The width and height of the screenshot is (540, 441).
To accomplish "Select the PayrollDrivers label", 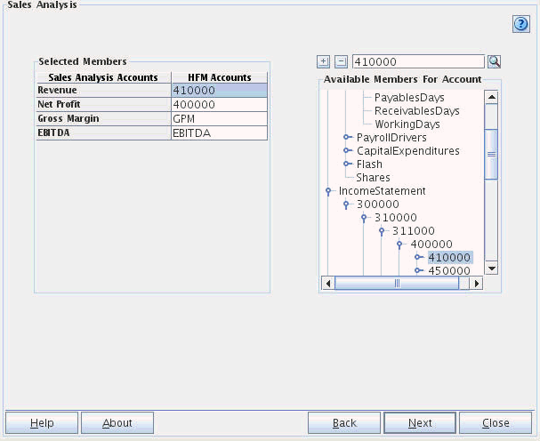I will click(x=391, y=138).
